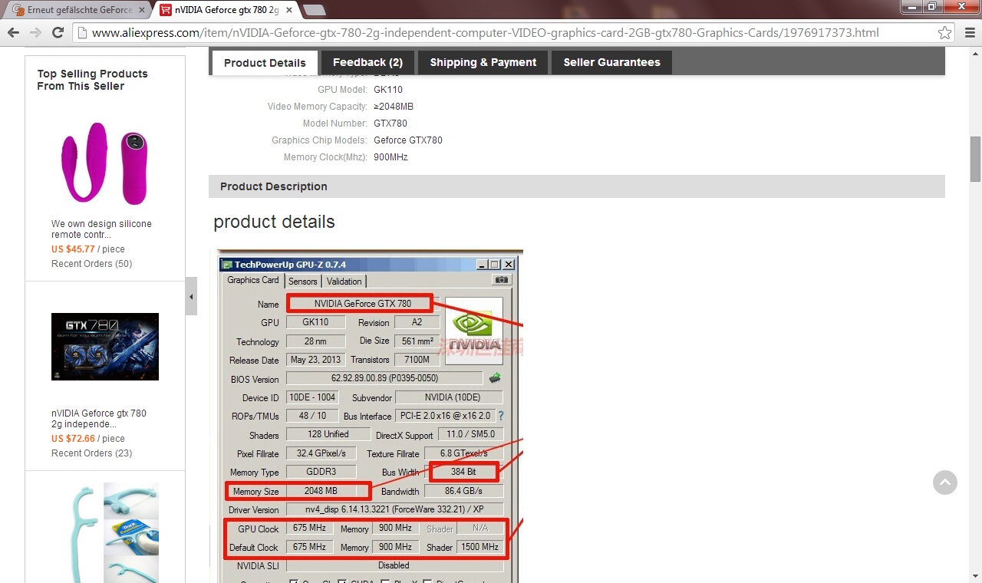Open the Feedback (2) tab
Image resolution: width=982 pixels, height=583 pixels.
coord(367,62)
